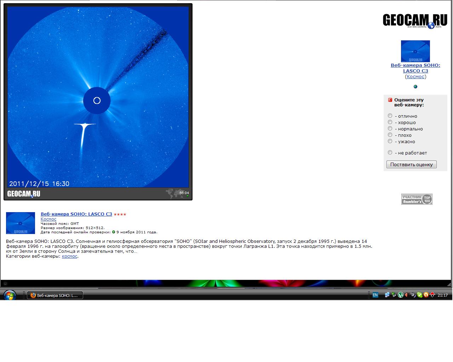Viewport: 453px width, 362px height.
Task: Select the 'плохо' rating radio button
Action: point(390,135)
